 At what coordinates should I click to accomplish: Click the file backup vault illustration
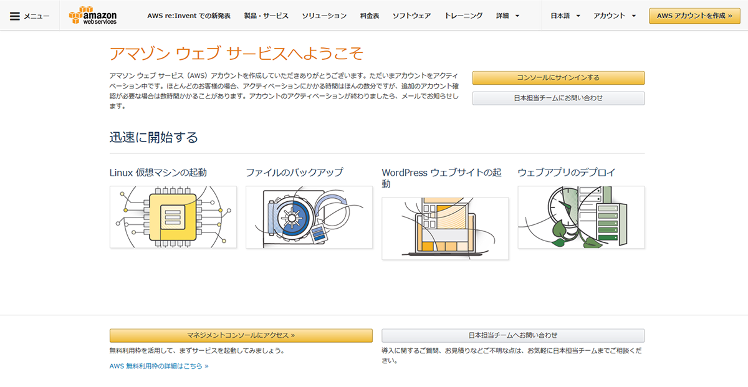click(x=309, y=217)
